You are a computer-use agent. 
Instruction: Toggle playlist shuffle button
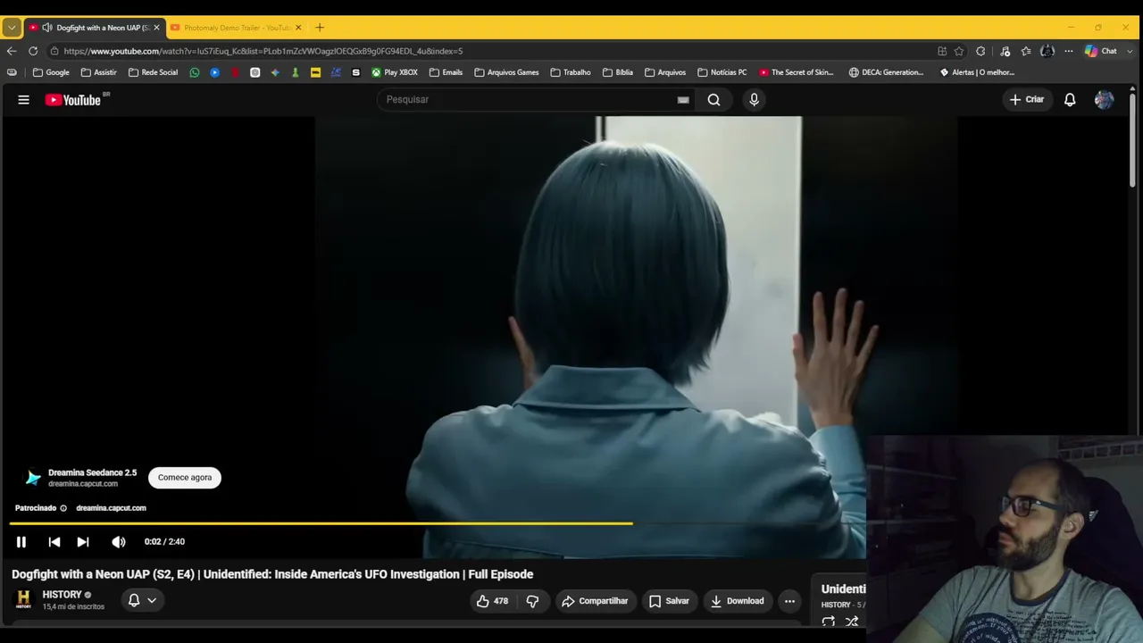pyautogui.click(x=852, y=622)
